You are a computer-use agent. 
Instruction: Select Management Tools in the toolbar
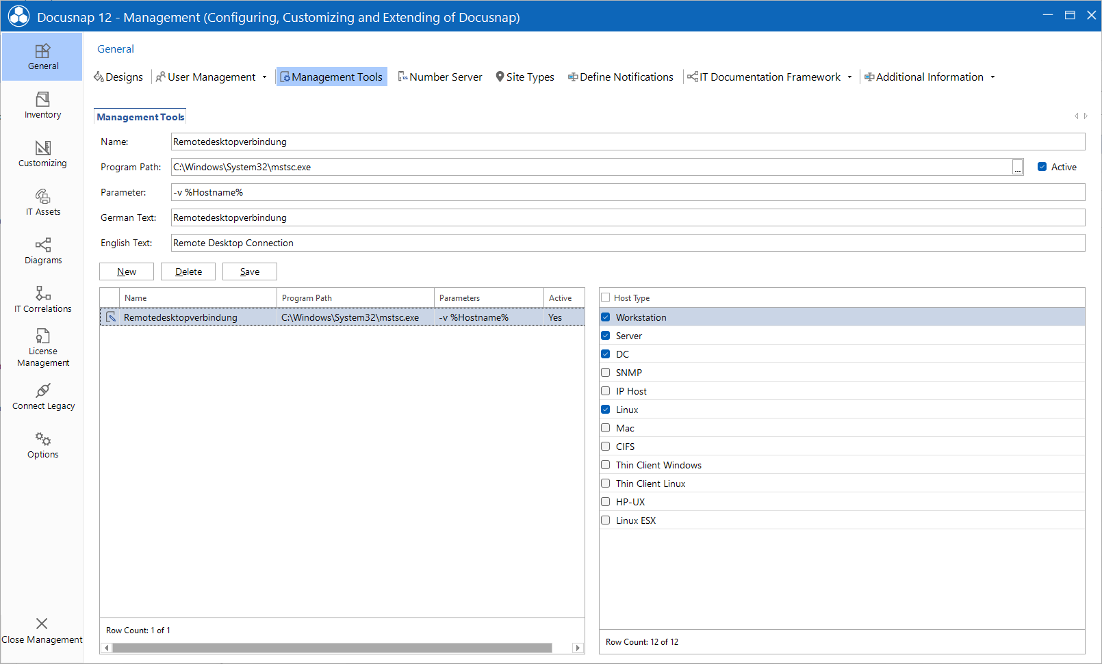(x=331, y=77)
